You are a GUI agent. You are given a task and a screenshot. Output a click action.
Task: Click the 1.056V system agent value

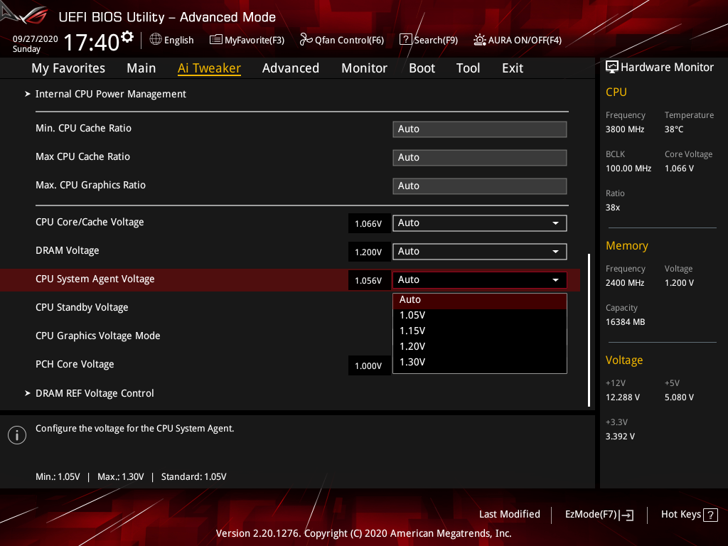[369, 280]
